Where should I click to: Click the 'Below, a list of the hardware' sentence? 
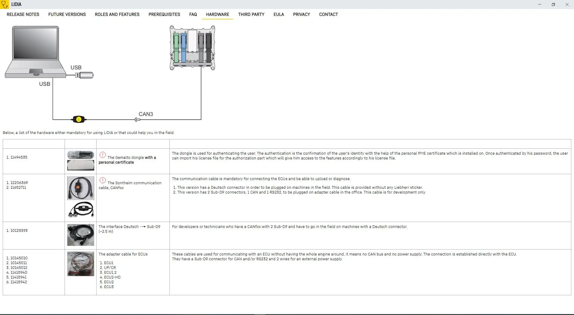[88, 133]
